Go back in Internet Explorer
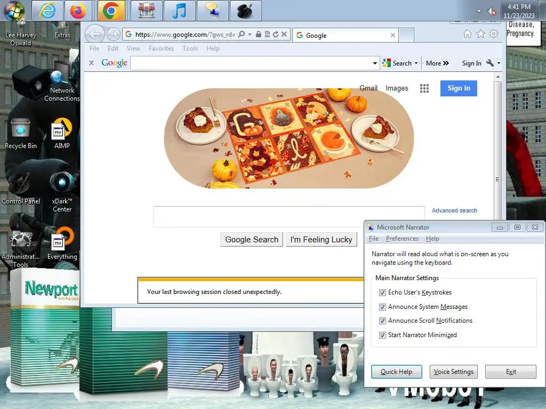The image size is (546, 409). (95, 34)
